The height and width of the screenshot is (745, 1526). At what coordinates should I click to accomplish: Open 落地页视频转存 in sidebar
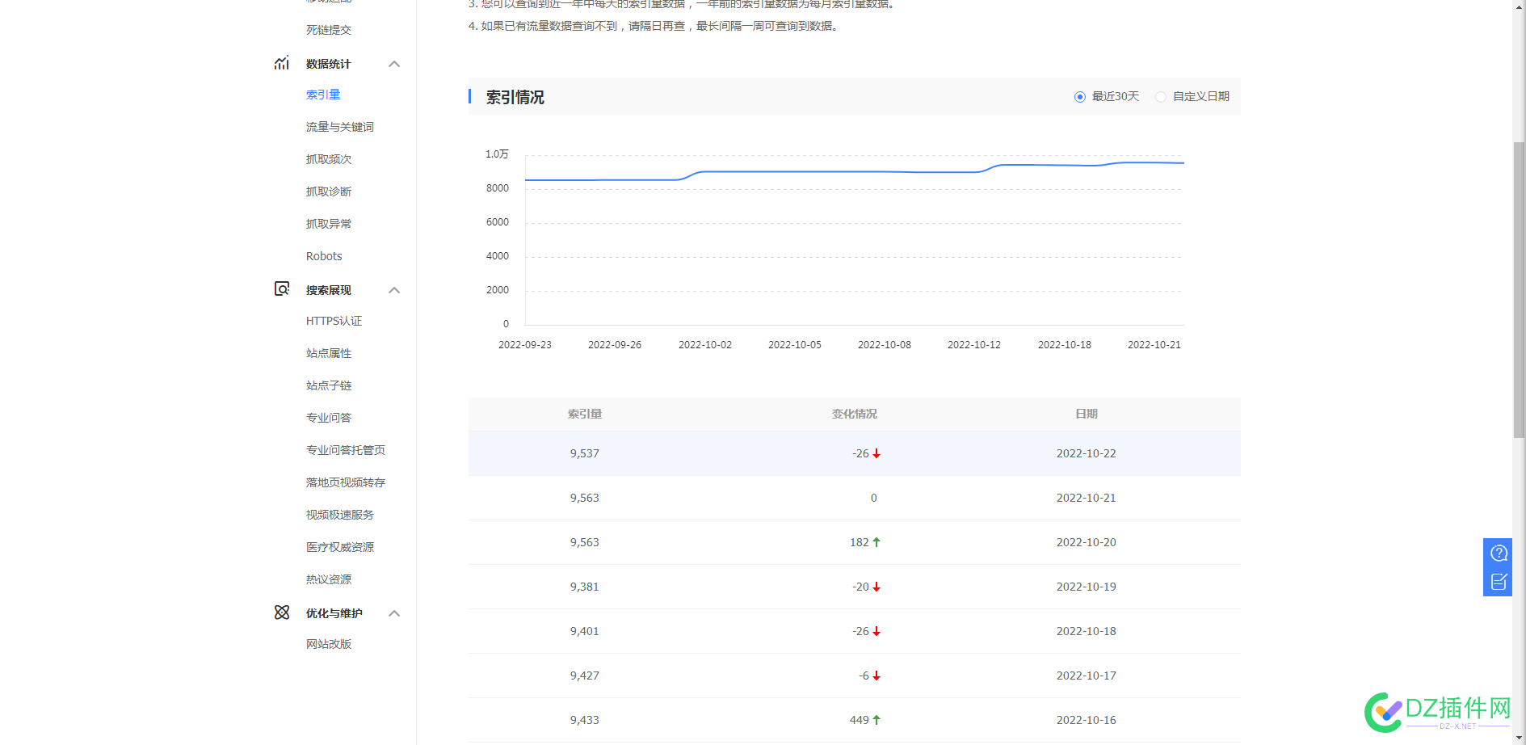pos(346,482)
